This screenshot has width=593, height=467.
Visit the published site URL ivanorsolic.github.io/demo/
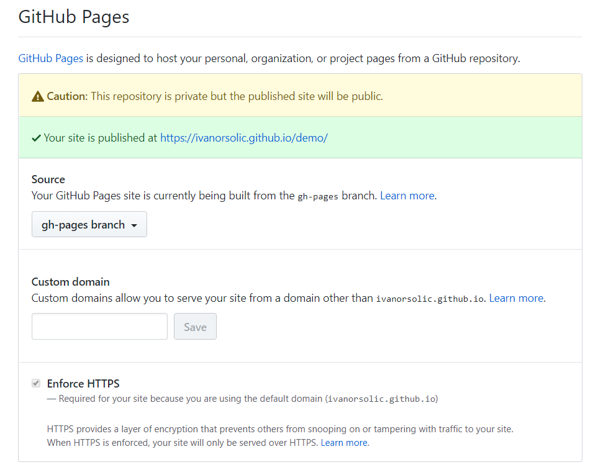coord(243,138)
